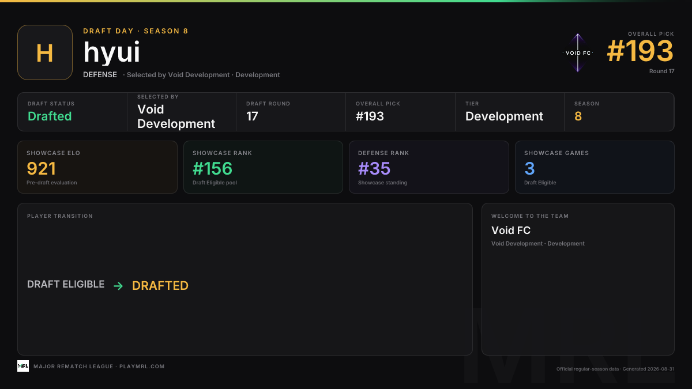
Task: Click the large #193 overall pick number
Action: point(640,51)
